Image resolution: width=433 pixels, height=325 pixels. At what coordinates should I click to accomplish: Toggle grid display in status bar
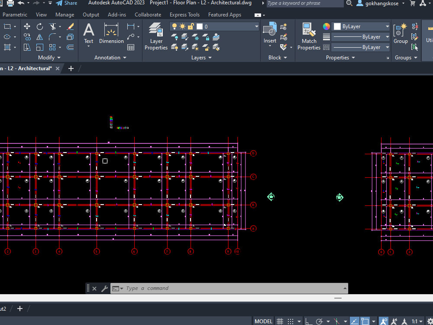280,321
